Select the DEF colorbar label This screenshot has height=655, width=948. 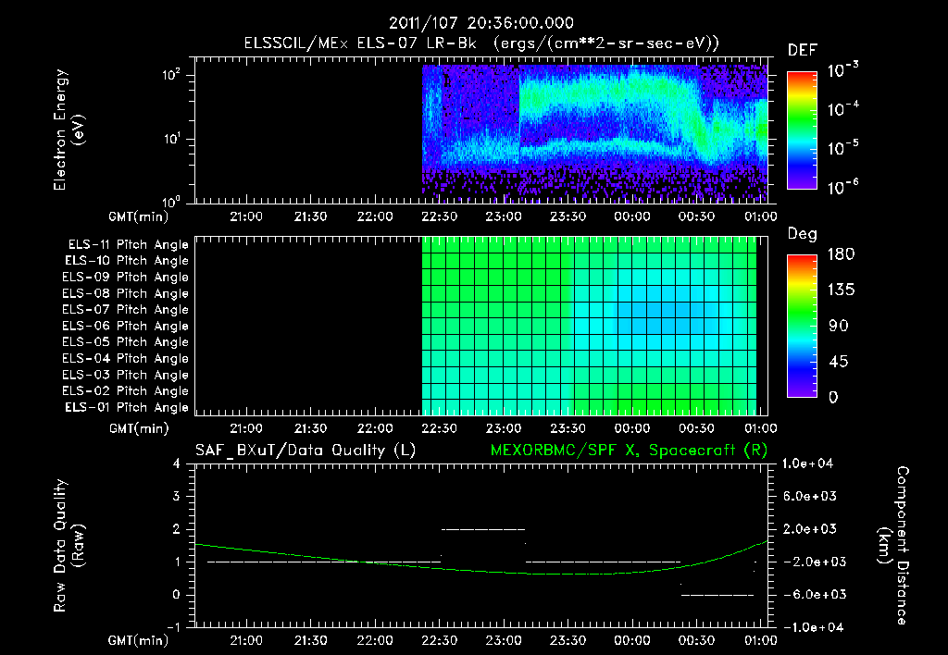(x=803, y=50)
